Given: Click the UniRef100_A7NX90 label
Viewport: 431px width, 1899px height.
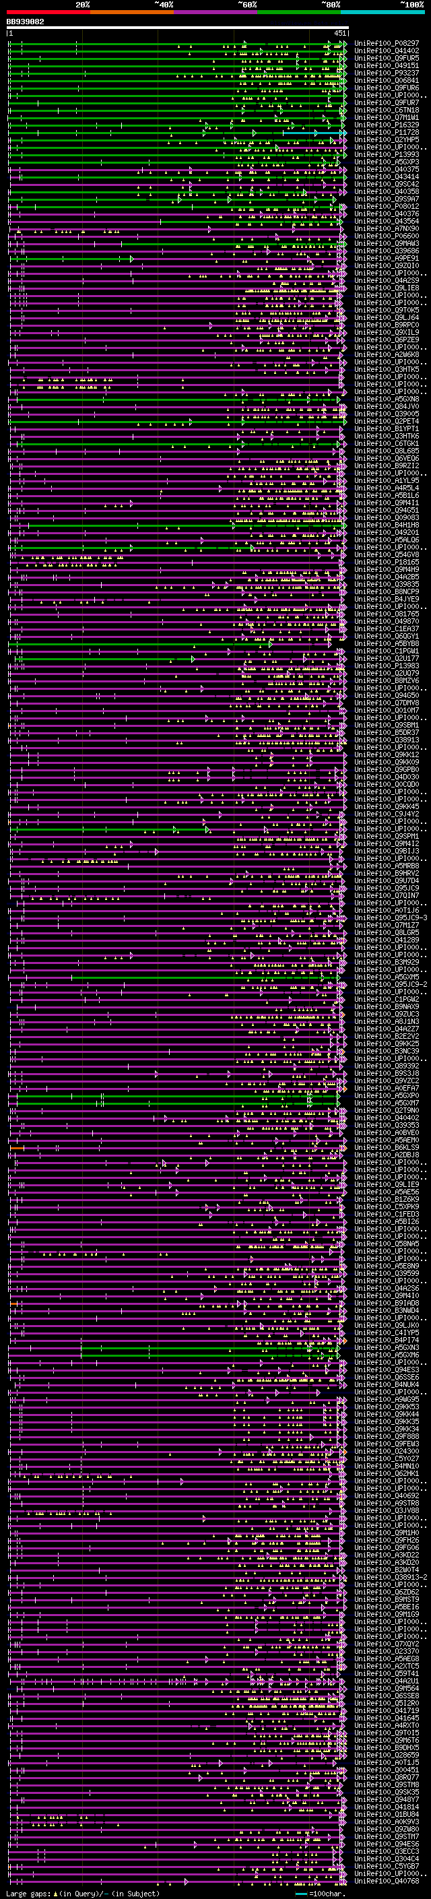Looking at the screenshot, I should 387,228.
